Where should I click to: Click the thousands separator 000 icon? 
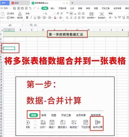pyautogui.click(x=119, y=17)
